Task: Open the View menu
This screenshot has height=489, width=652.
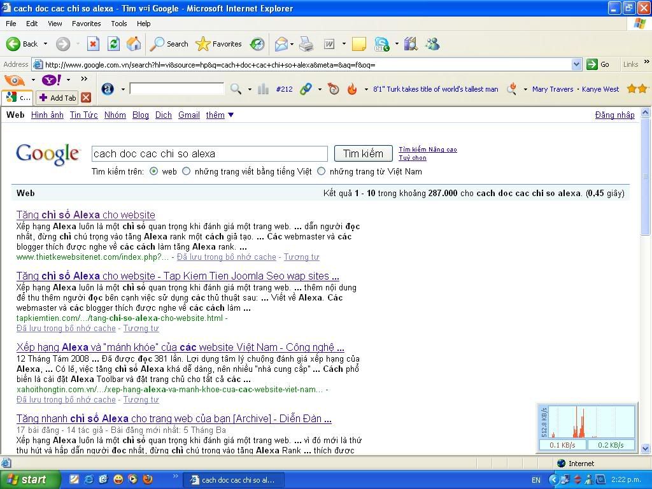Action: click(x=55, y=24)
